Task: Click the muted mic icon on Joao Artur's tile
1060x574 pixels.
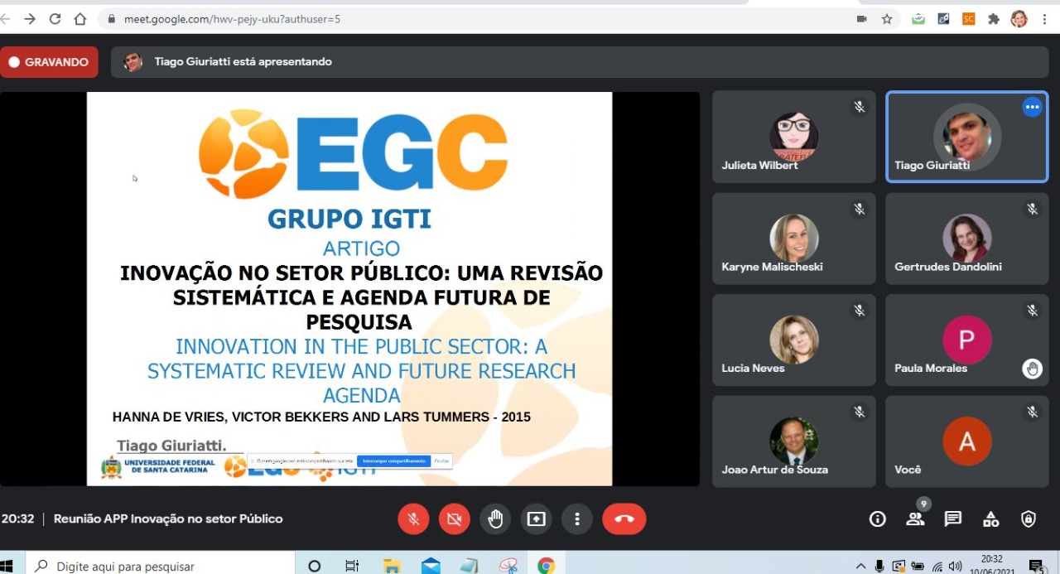Action: pos(860,412)
